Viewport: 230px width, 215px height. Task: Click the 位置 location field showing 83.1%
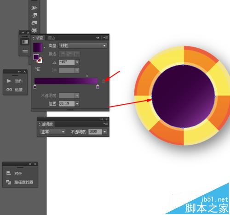click(x=67, y=104)
